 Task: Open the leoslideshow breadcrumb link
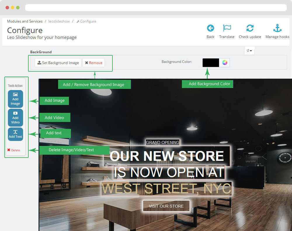(59, 21)
